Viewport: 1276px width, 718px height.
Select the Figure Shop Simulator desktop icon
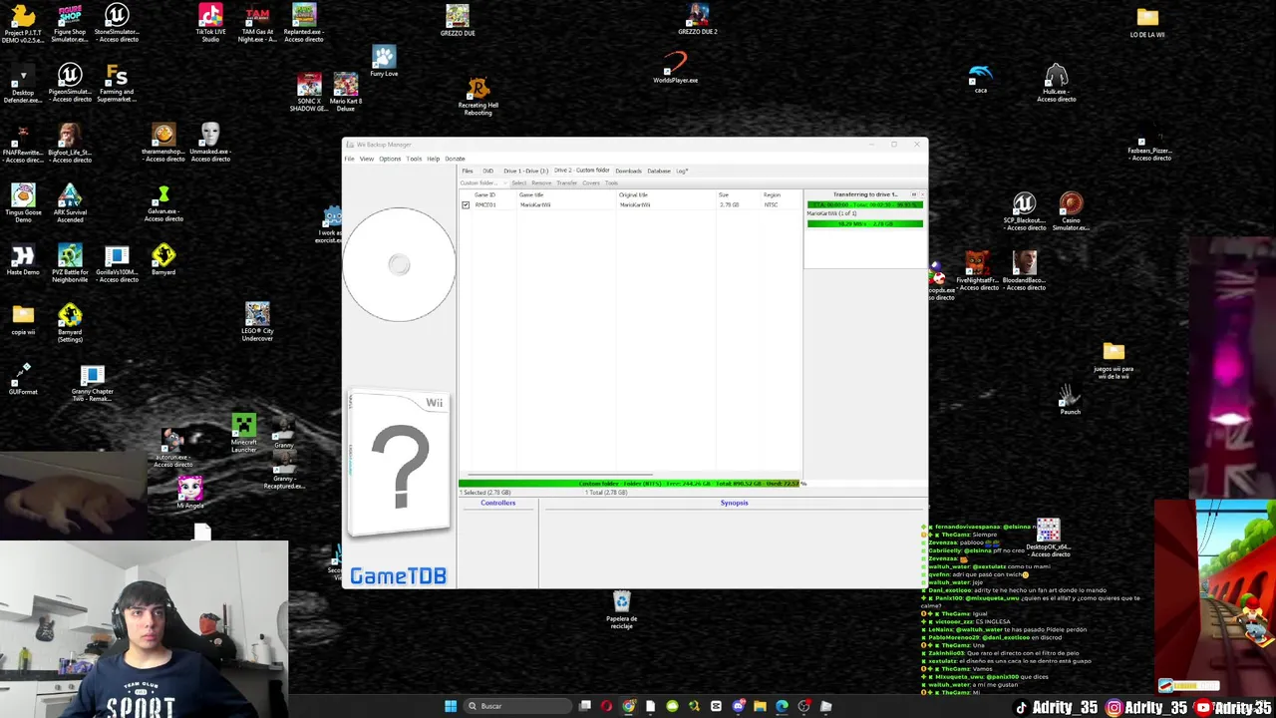click(x=70, y=22)
